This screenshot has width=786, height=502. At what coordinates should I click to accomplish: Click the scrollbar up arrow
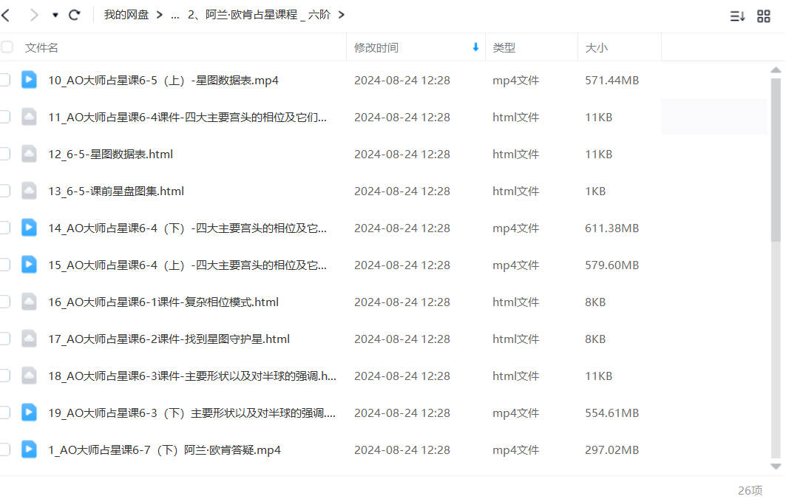776,70
